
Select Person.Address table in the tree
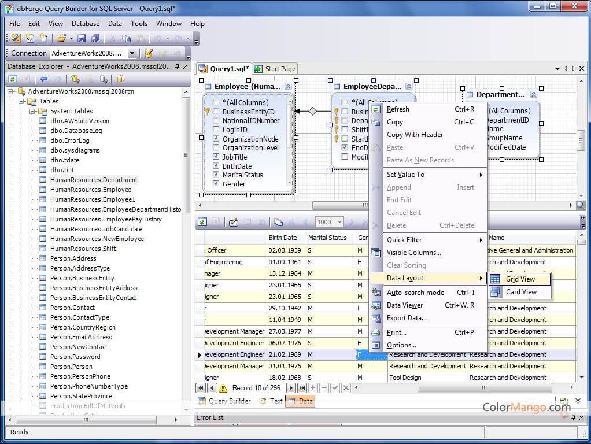[x=73, y=258]
